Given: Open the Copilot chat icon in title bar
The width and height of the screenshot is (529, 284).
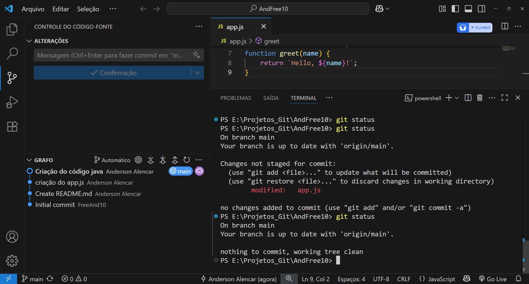Looking at the screenshot, I should tap(379, 9).
